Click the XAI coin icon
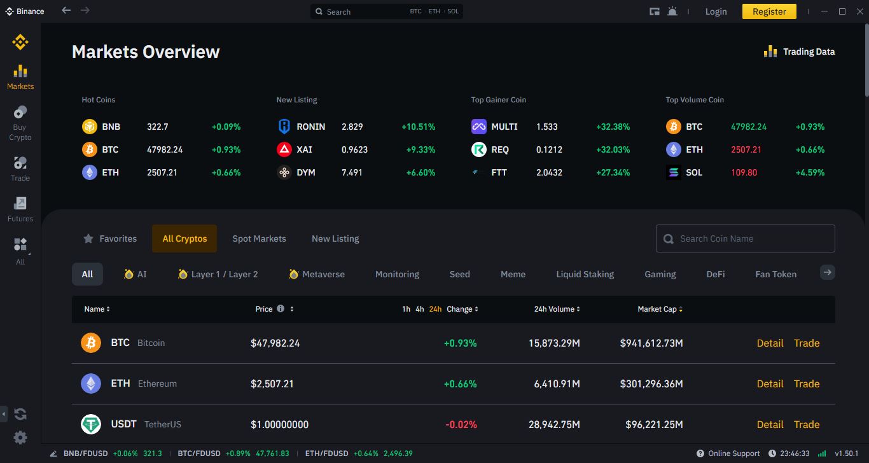Screen dimensions: 869x463 tap(284, 149)
